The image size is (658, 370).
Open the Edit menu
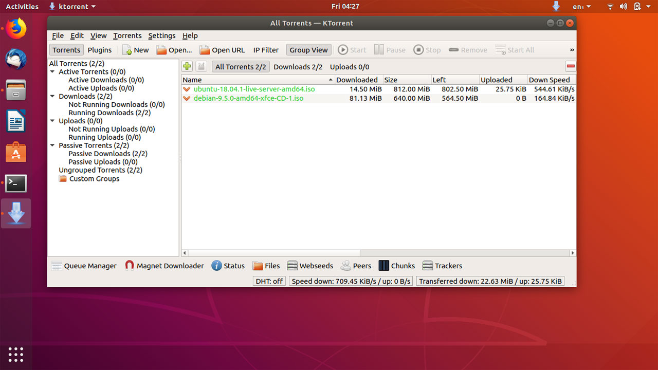(77, 35)
